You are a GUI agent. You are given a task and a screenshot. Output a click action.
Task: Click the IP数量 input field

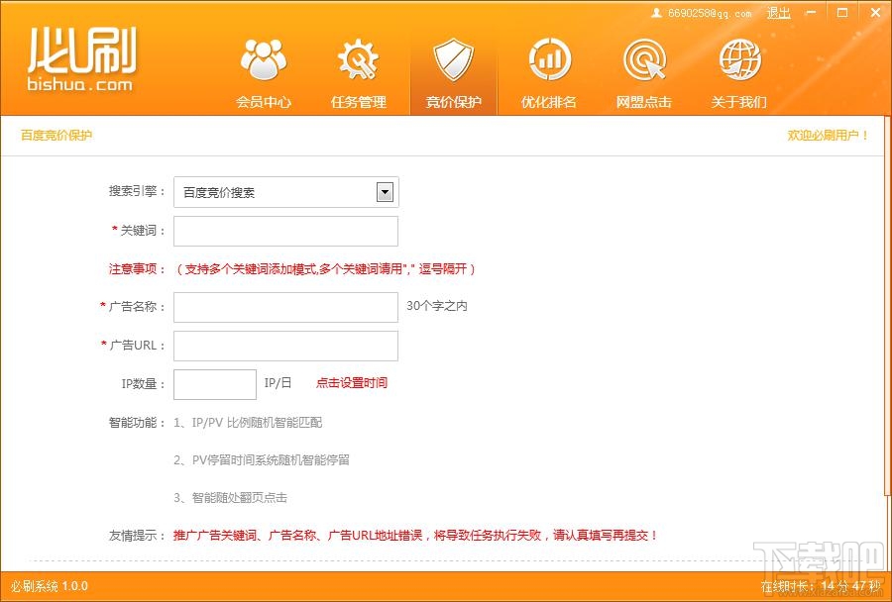215,384
